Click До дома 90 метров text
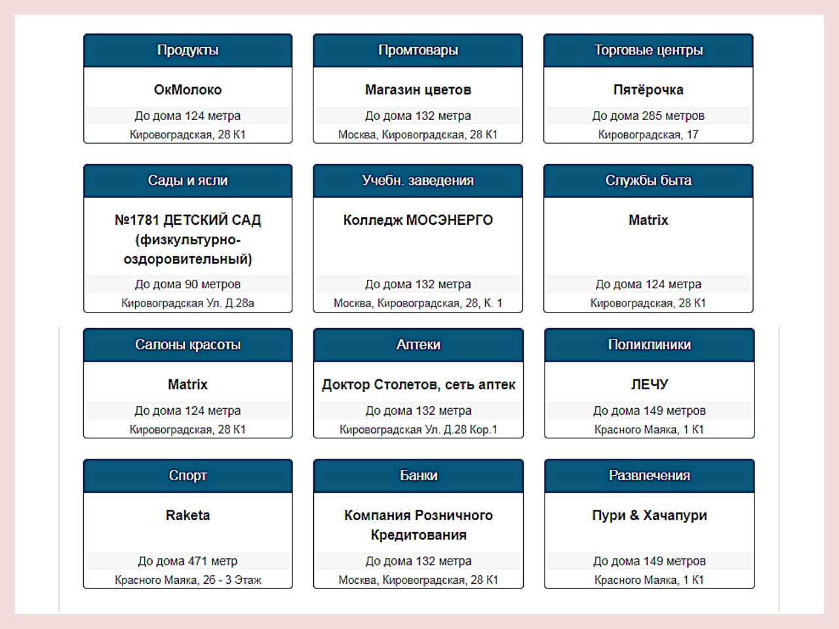The width and height of the screenshot is (839, 629). point(187,284)
